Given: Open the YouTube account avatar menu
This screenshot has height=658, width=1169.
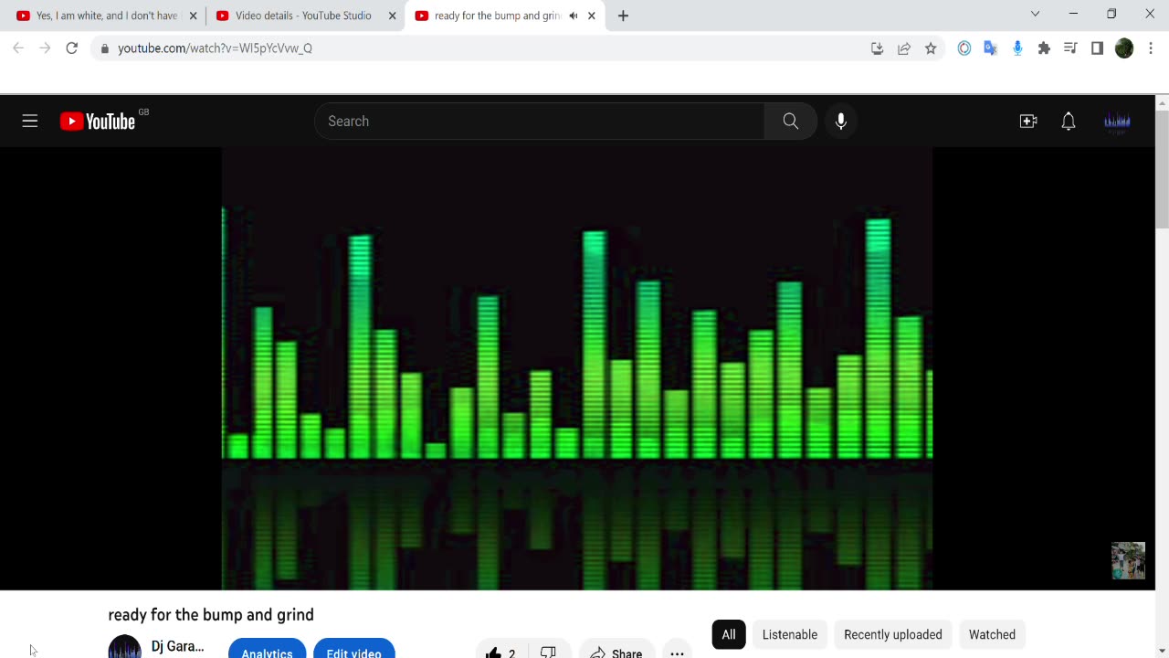Looking at the screenshot, I should pos(1118,121).
